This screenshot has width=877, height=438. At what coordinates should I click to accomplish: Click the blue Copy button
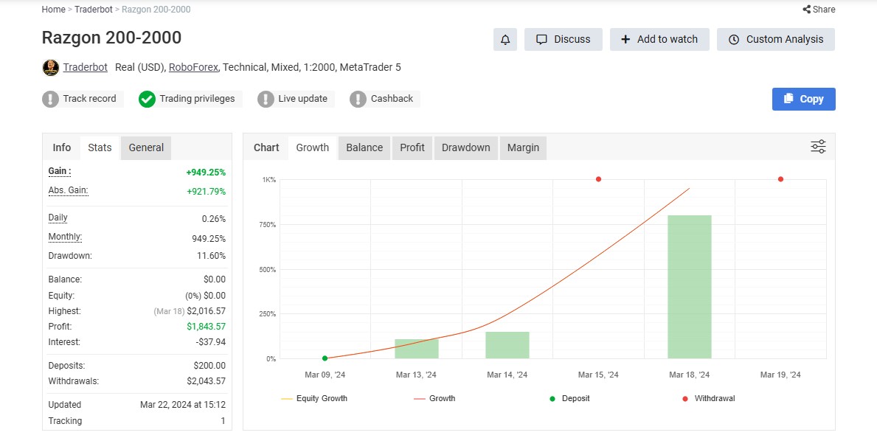point(804,99)
